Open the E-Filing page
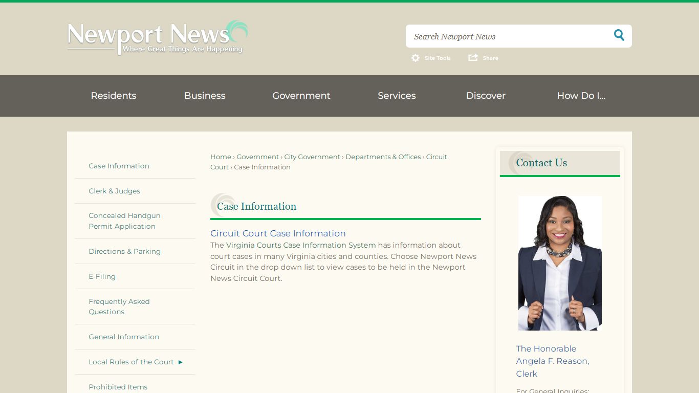Viewport: 699px width, 393px height. pyautogui.click(x=102, y=276)
